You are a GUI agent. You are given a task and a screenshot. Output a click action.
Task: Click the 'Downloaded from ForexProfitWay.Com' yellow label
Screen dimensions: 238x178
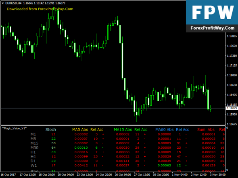40,9
